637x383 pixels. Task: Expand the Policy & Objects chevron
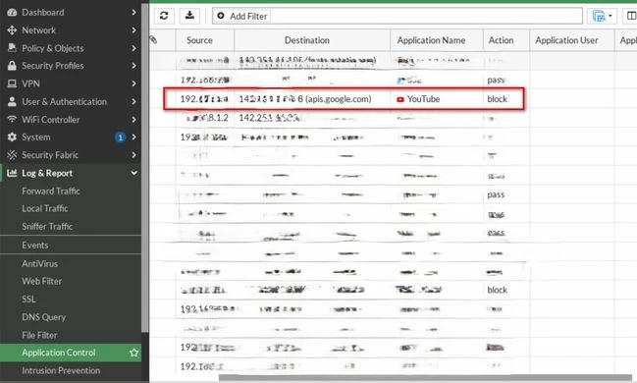pos(133,48)
